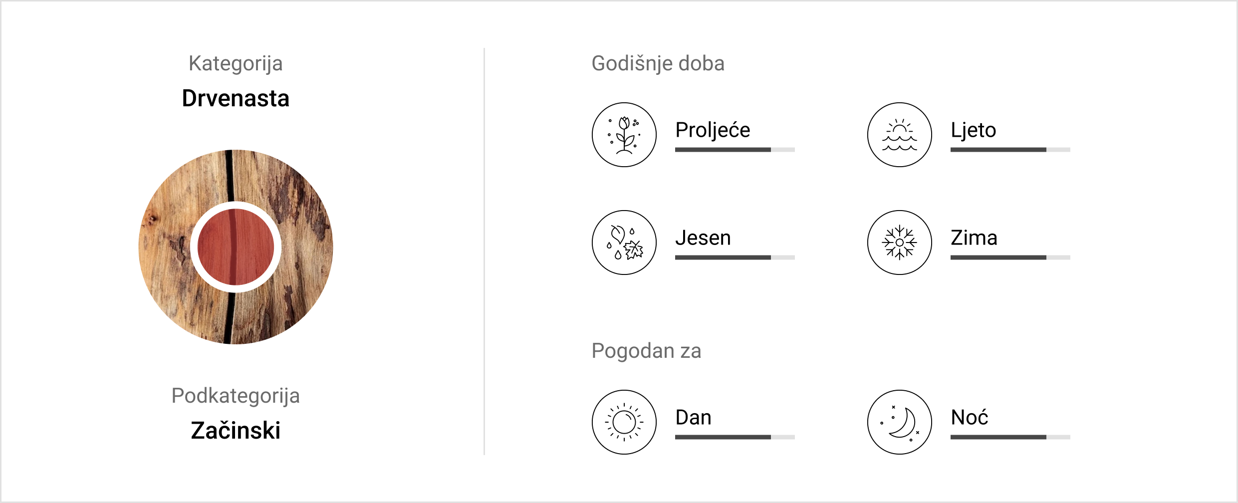
Task: Click the Noć rating bar
Action: [x=1010, y=437]
